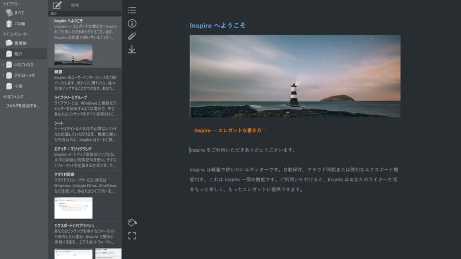Screen dimensions: 461x259
Task: Open the エクスポートとパブリッシュ sheet
Action: [x=85, y=240]
